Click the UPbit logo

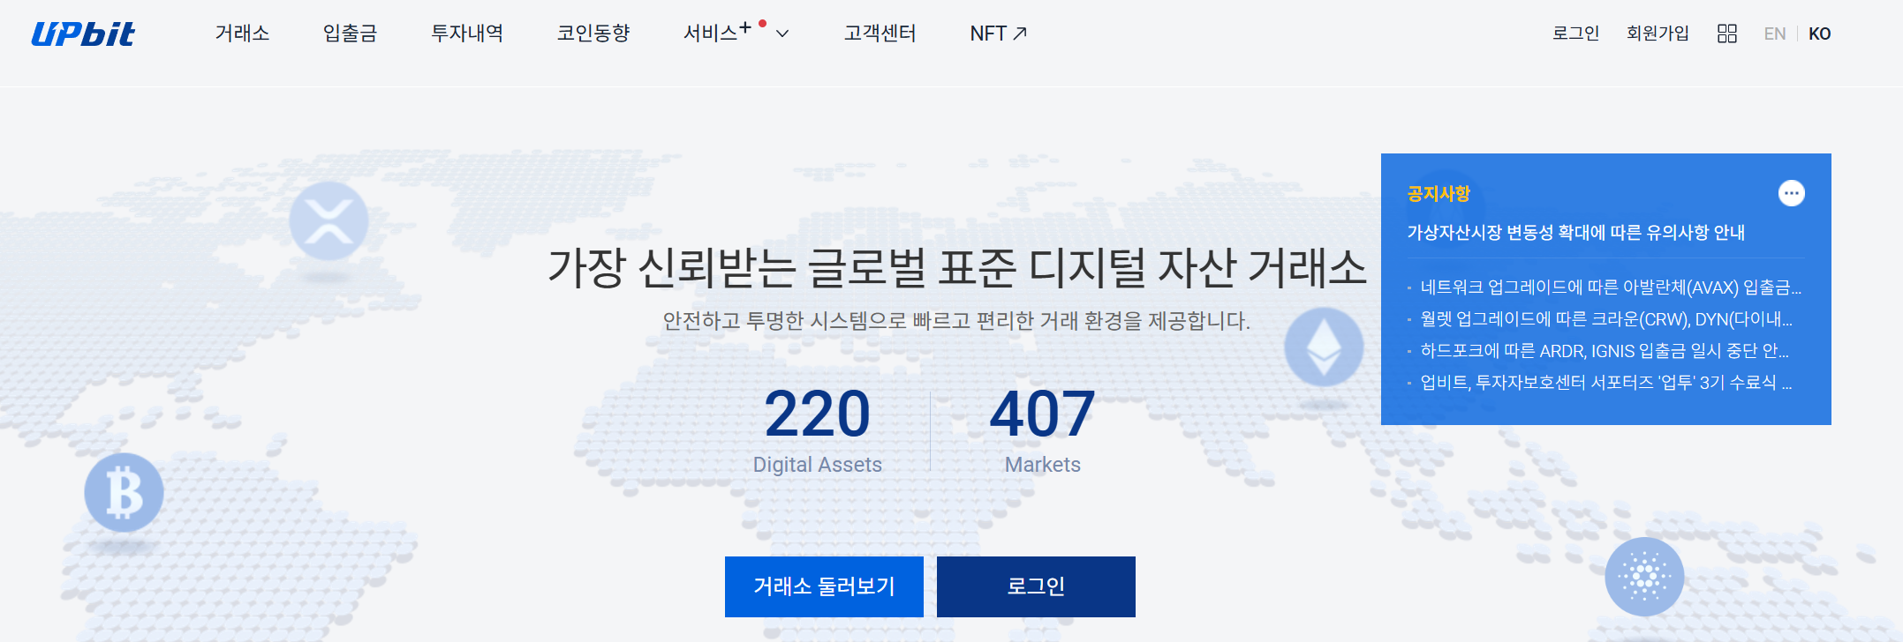83,34
